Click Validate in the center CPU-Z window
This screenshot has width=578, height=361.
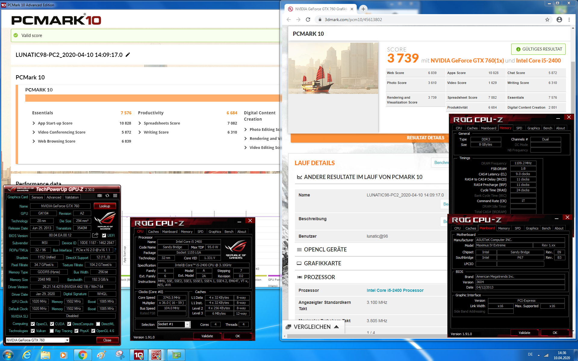click(207, 336)
